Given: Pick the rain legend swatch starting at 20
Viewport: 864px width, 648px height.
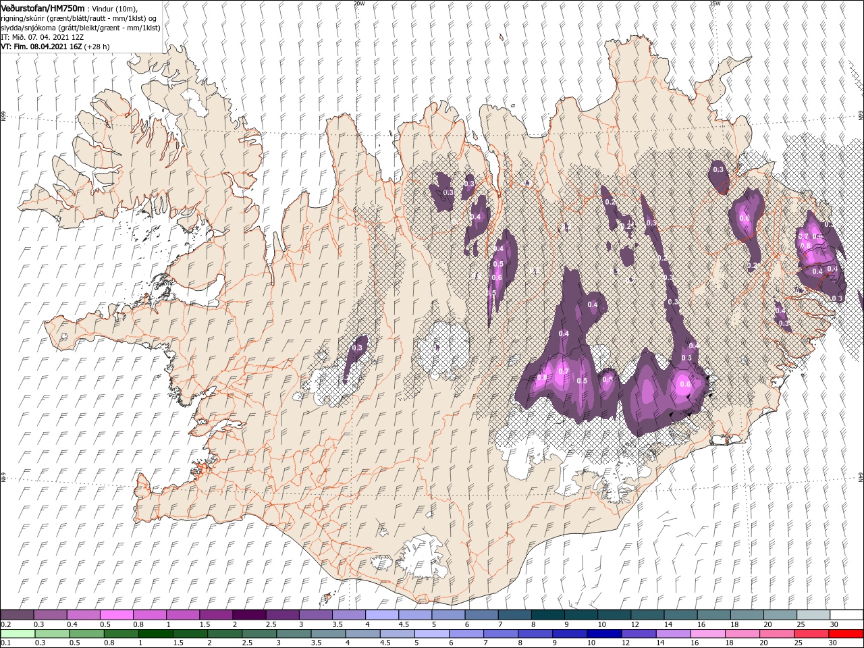Looking at the screenshot, I should (x=776, y=634).
